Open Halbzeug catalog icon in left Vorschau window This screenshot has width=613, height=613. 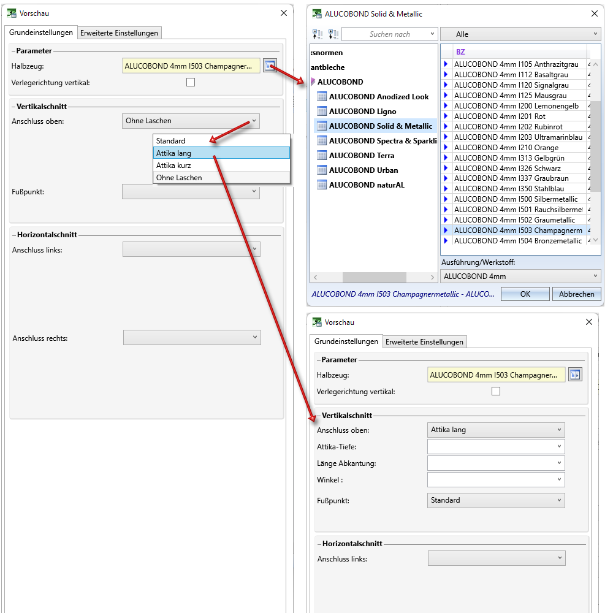[269, 66]
